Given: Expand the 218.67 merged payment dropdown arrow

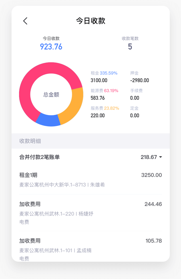Looking at the screenshot, I should (161, 157).
